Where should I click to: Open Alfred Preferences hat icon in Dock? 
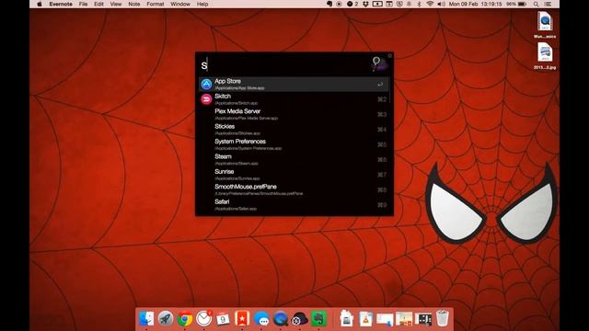tap(299, 319)
